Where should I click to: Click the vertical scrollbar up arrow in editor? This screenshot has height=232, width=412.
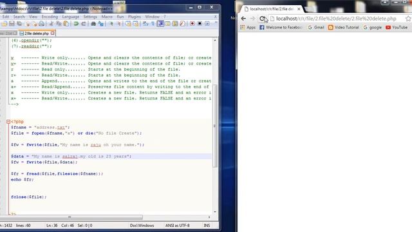215,40
